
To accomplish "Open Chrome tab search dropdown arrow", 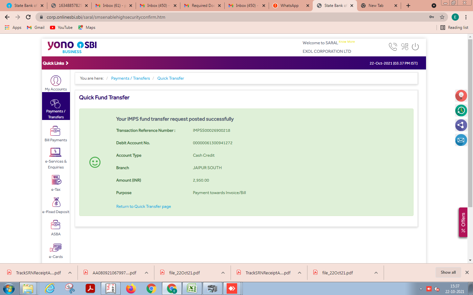I will 434,6.
